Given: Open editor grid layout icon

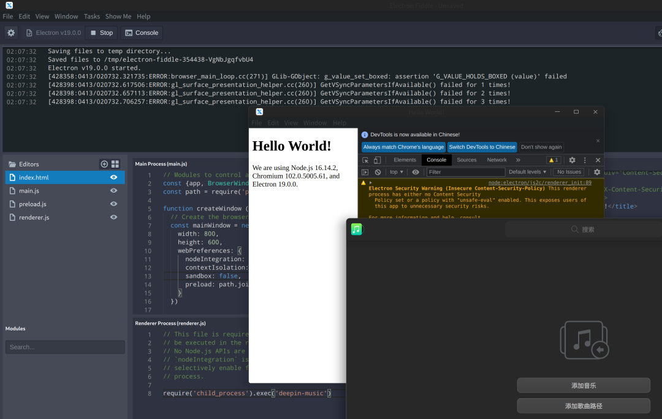Looking at the screenshot, I should coord(115,164).
